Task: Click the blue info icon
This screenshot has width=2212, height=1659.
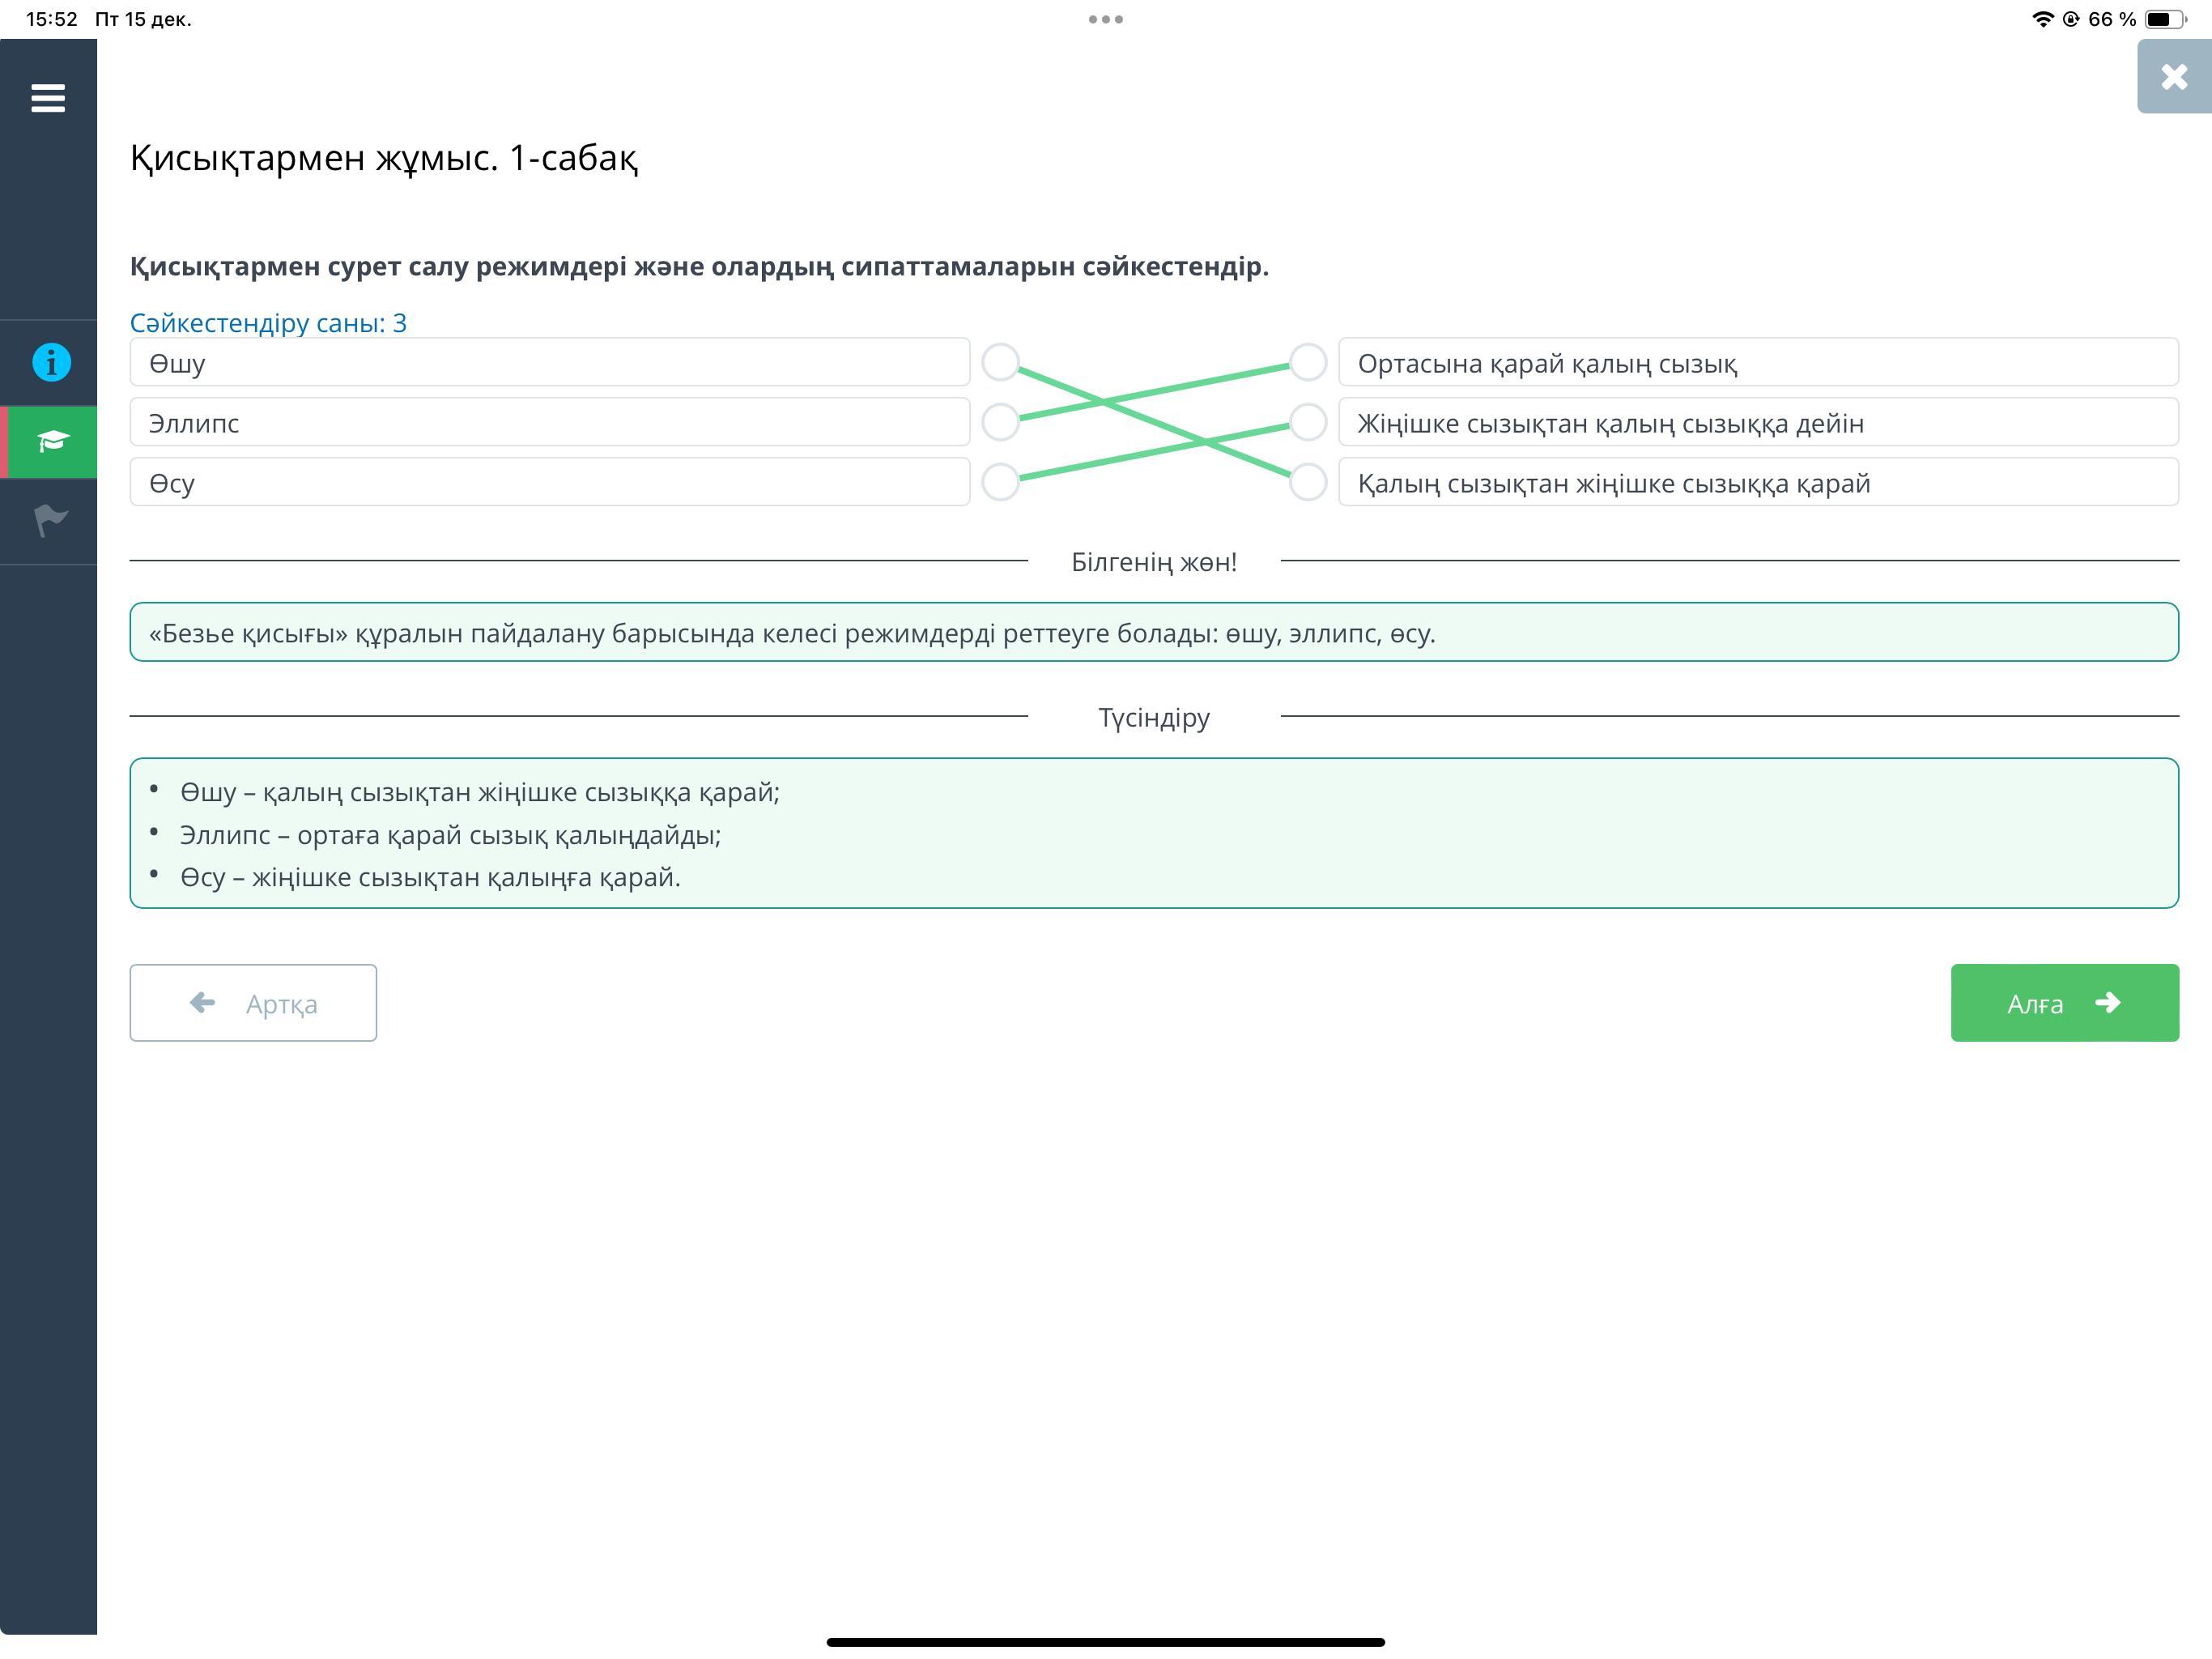Action: coord(51,362)
